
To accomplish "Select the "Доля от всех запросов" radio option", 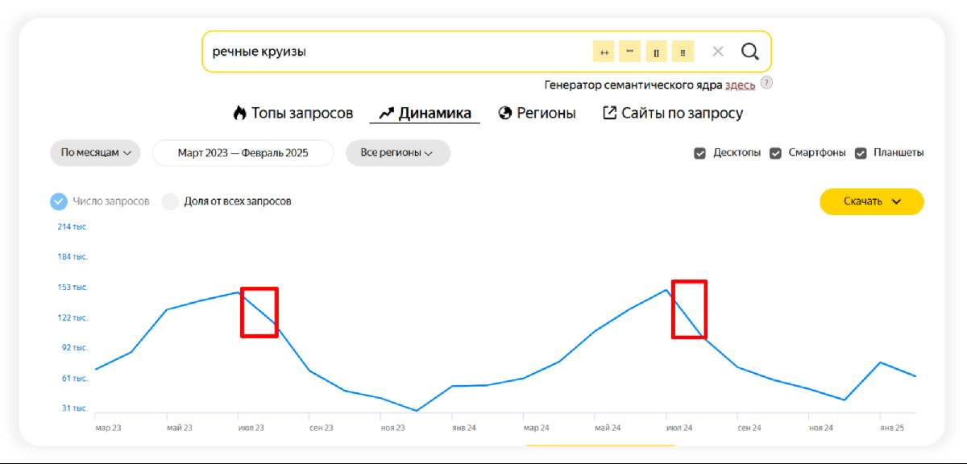I will point(170,201).
